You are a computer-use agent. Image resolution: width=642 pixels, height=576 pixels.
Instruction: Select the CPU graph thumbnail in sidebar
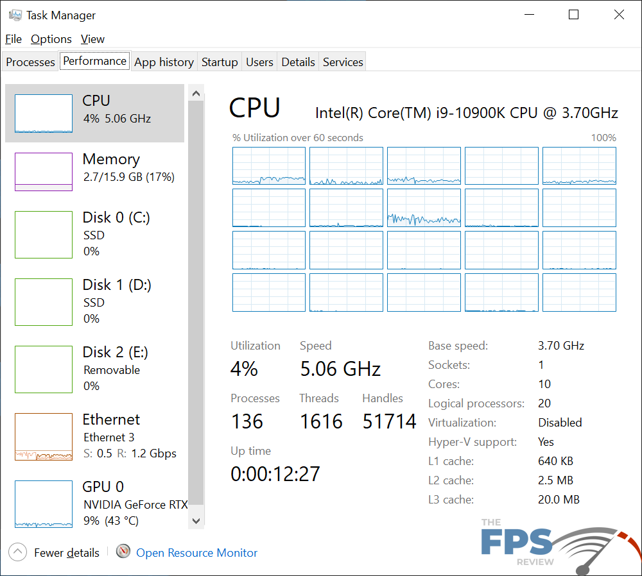(44, 114)
